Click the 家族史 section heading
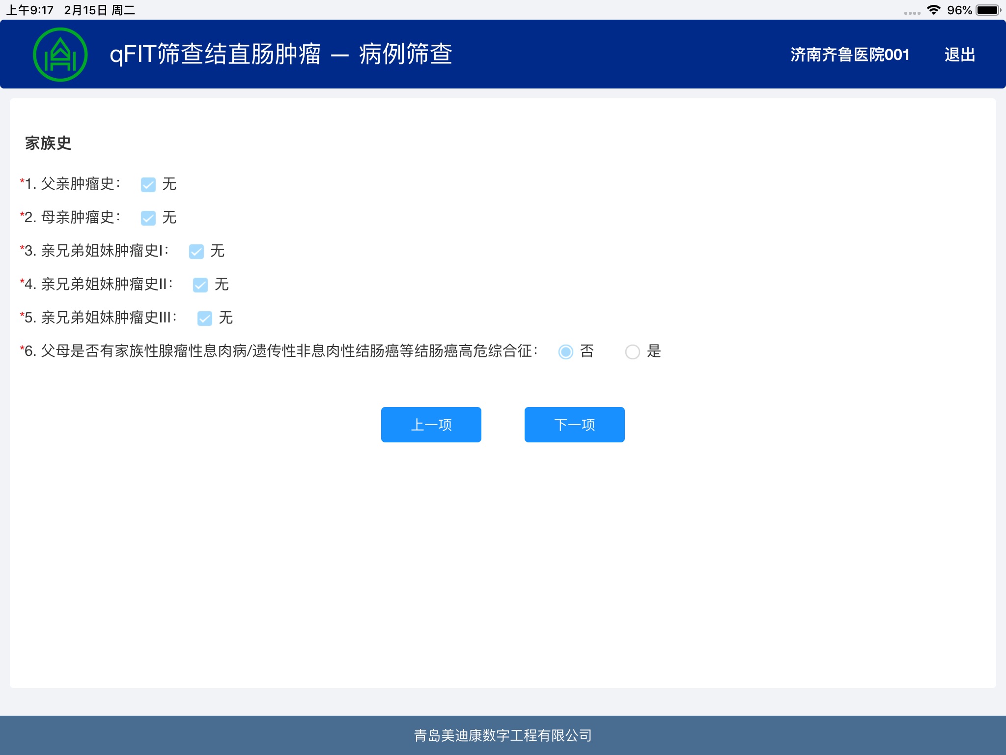 pyautogui.click(x=48, y=143)
